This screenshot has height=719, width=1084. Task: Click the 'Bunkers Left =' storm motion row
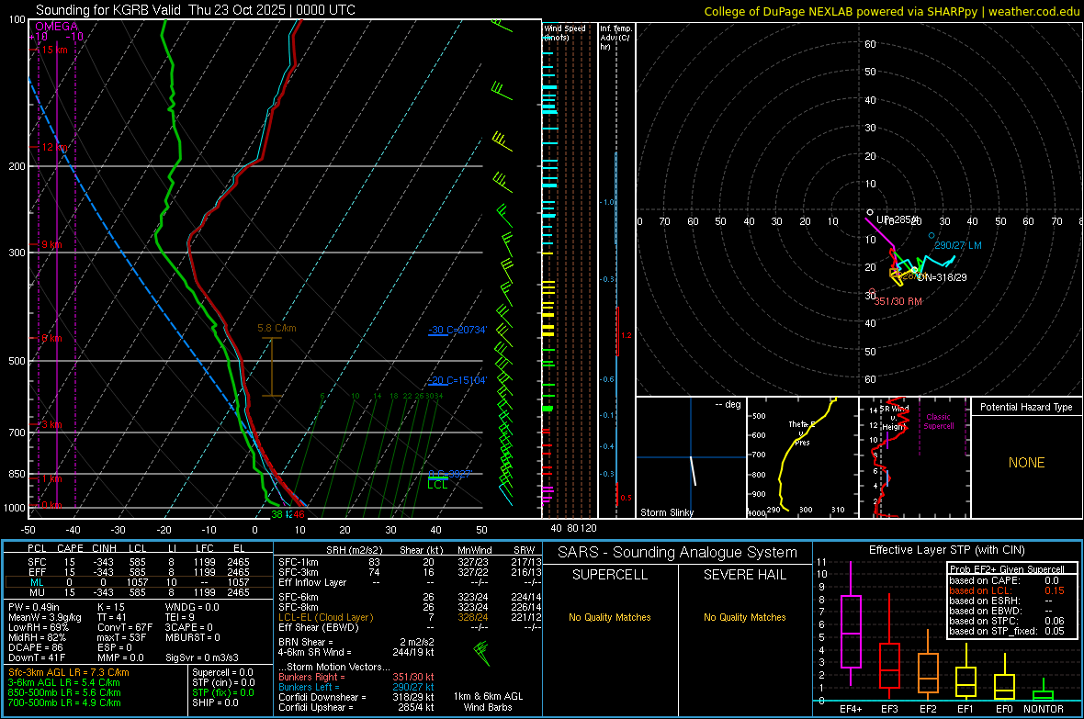[x=356, y=687]
